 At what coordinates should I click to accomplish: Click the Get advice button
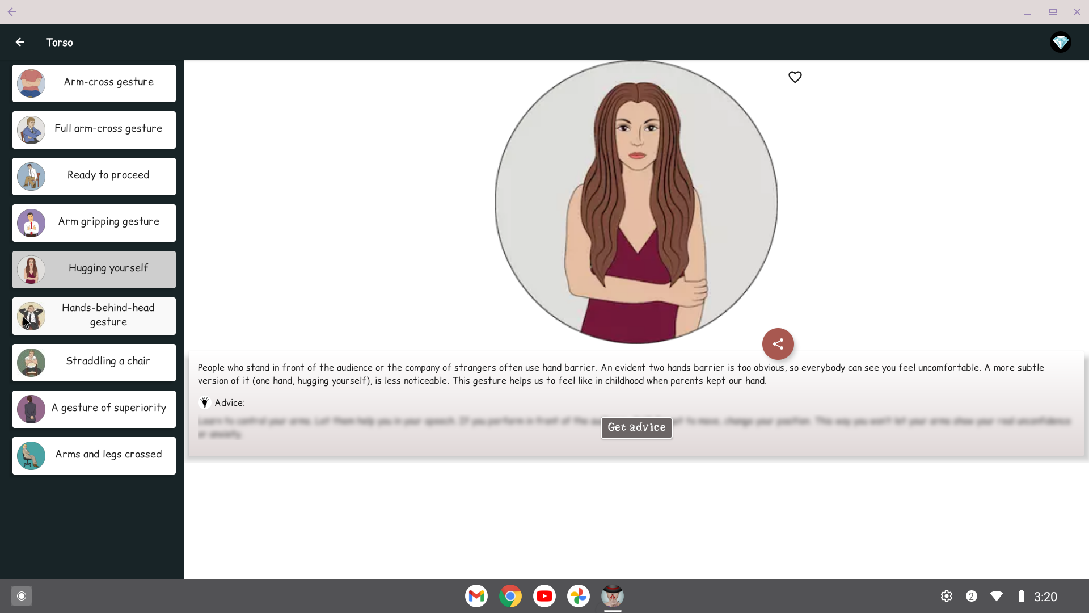pos(636,427)
